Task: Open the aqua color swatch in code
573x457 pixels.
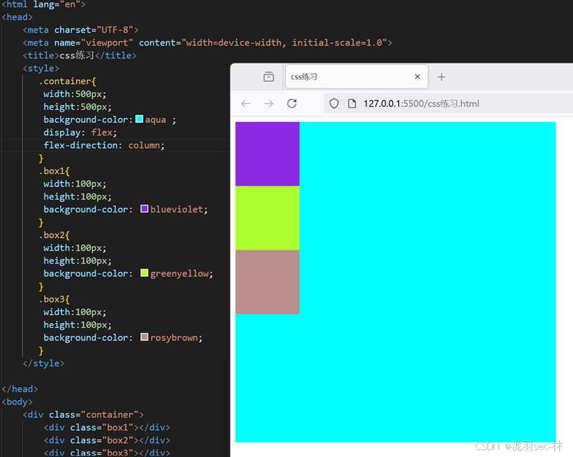Action: [x=139, y=119]
